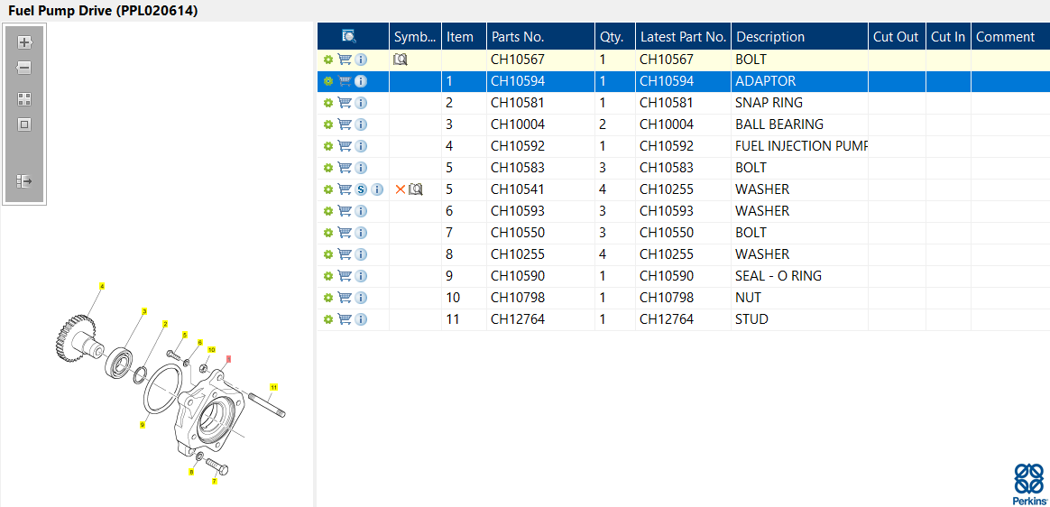Viewport: 1050px width, 507px height.
Task: Click the four-squares grid view icon
Action: point(24,99)
